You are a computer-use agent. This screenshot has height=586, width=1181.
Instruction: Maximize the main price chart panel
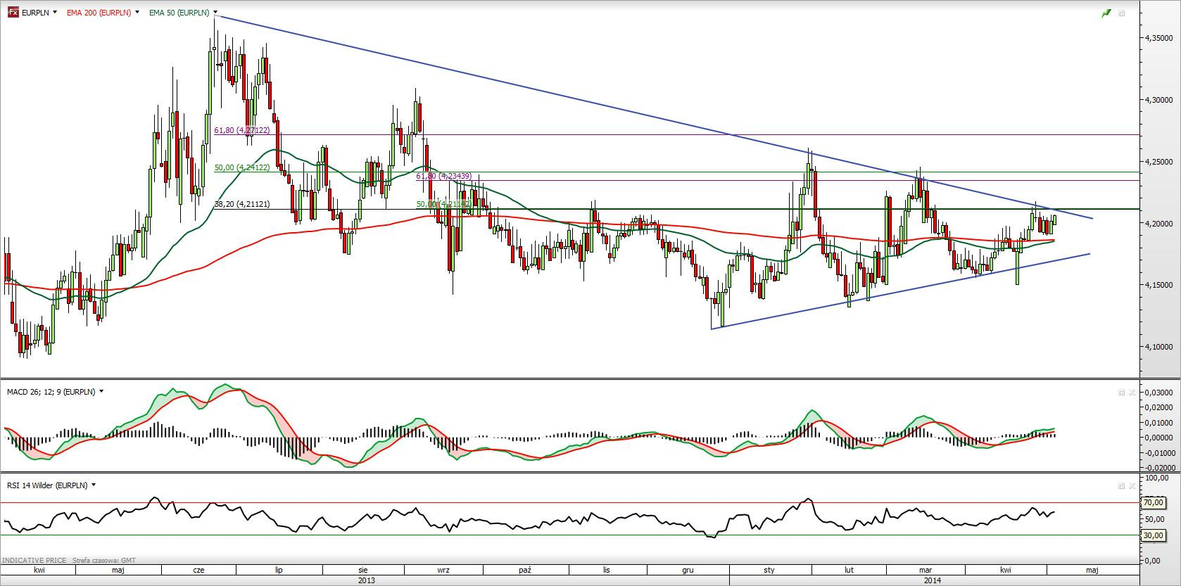[1122, 13]
